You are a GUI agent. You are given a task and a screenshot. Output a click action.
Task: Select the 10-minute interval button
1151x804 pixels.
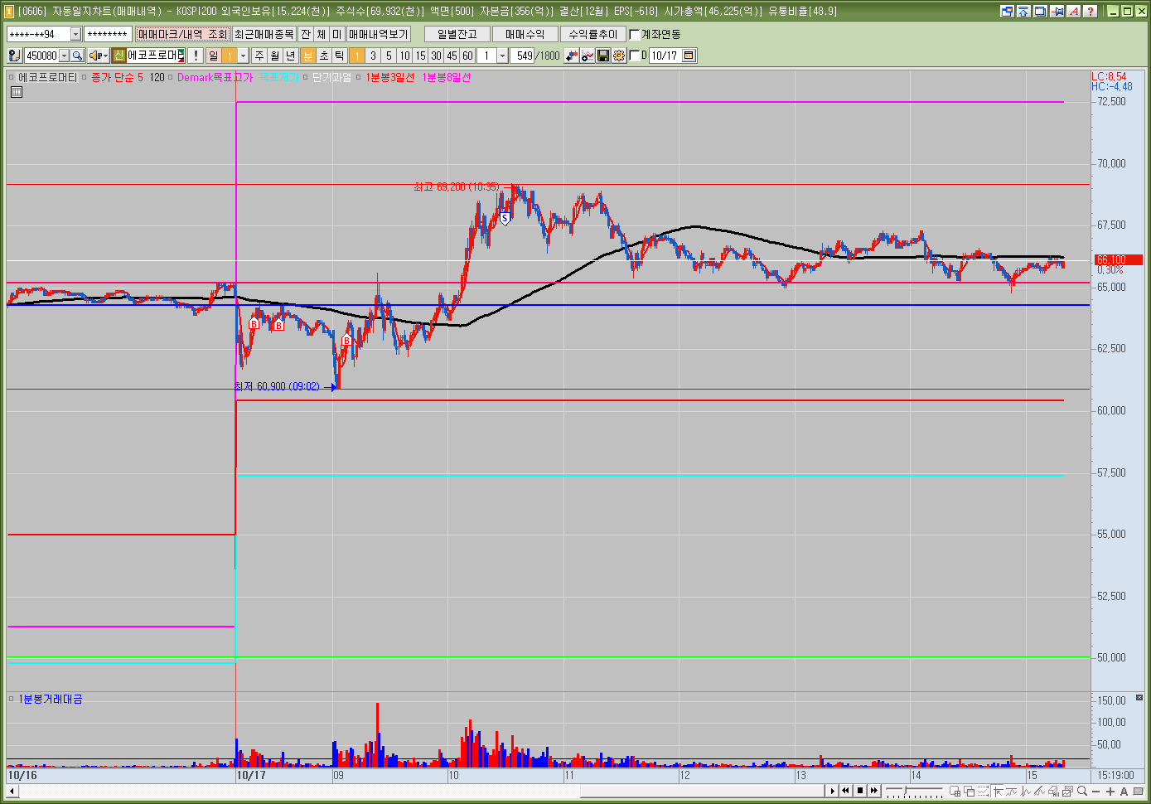pos(404,56)
